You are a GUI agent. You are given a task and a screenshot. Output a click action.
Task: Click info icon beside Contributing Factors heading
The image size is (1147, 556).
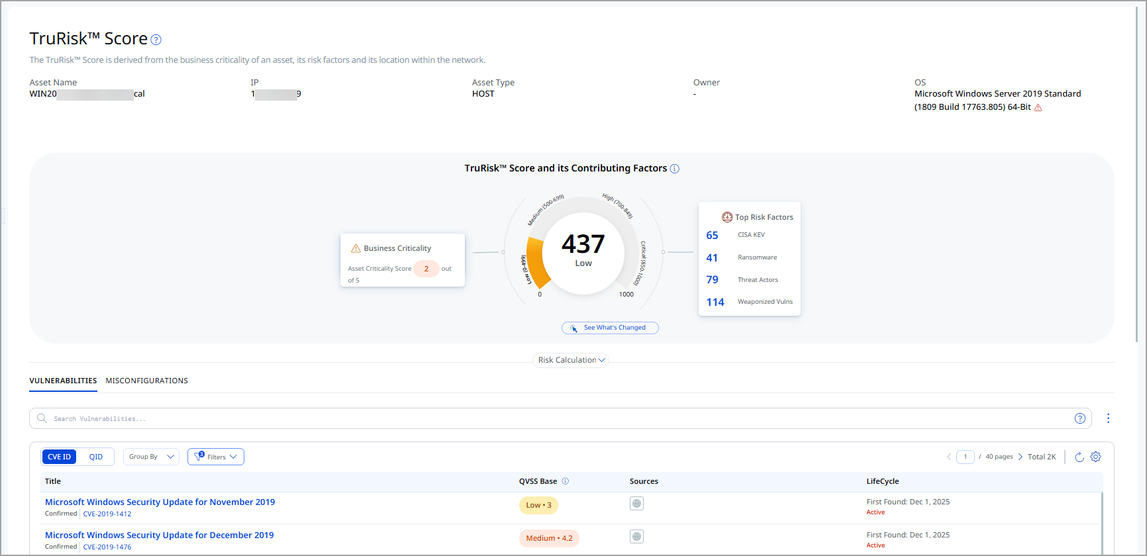pyautogui.click(x=674, y=169)
